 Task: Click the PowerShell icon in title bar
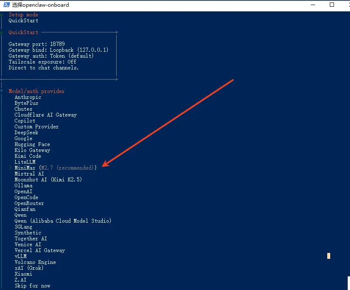(x=6, y=5)
